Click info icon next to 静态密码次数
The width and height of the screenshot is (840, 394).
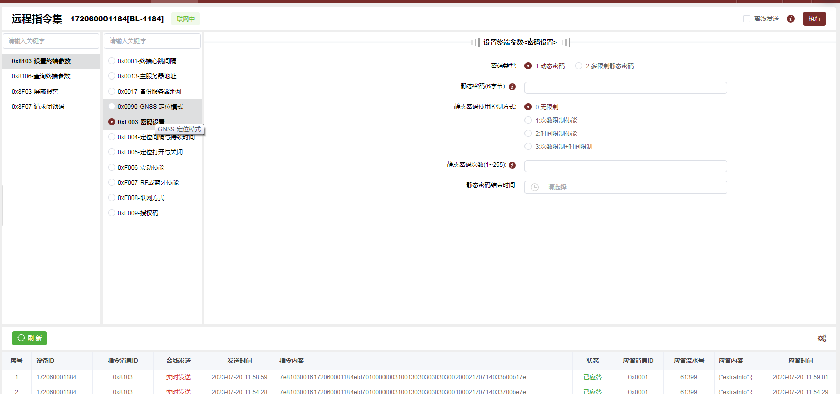(x=512, y=165)
